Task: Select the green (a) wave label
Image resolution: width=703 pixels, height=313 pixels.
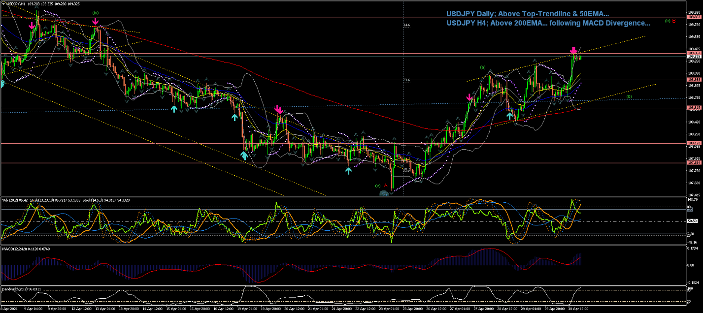Action: click(482, 67)
